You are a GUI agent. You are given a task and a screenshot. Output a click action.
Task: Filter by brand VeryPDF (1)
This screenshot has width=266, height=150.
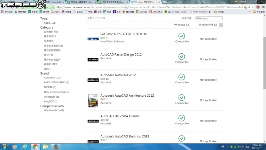point(51,101)
